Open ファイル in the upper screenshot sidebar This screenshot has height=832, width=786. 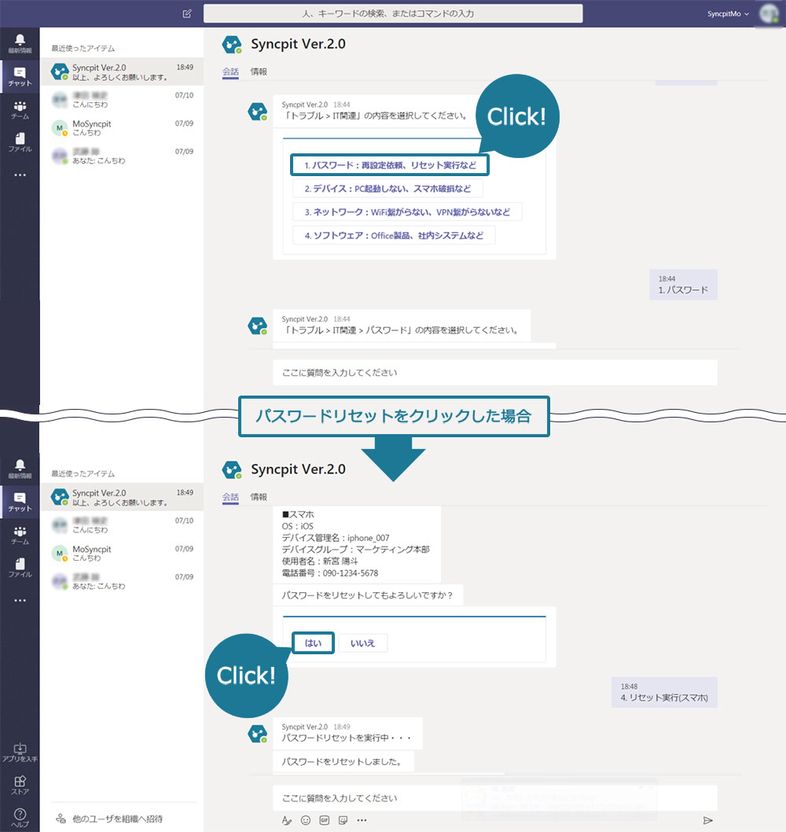pyautogui.click(x=20, y=142)
